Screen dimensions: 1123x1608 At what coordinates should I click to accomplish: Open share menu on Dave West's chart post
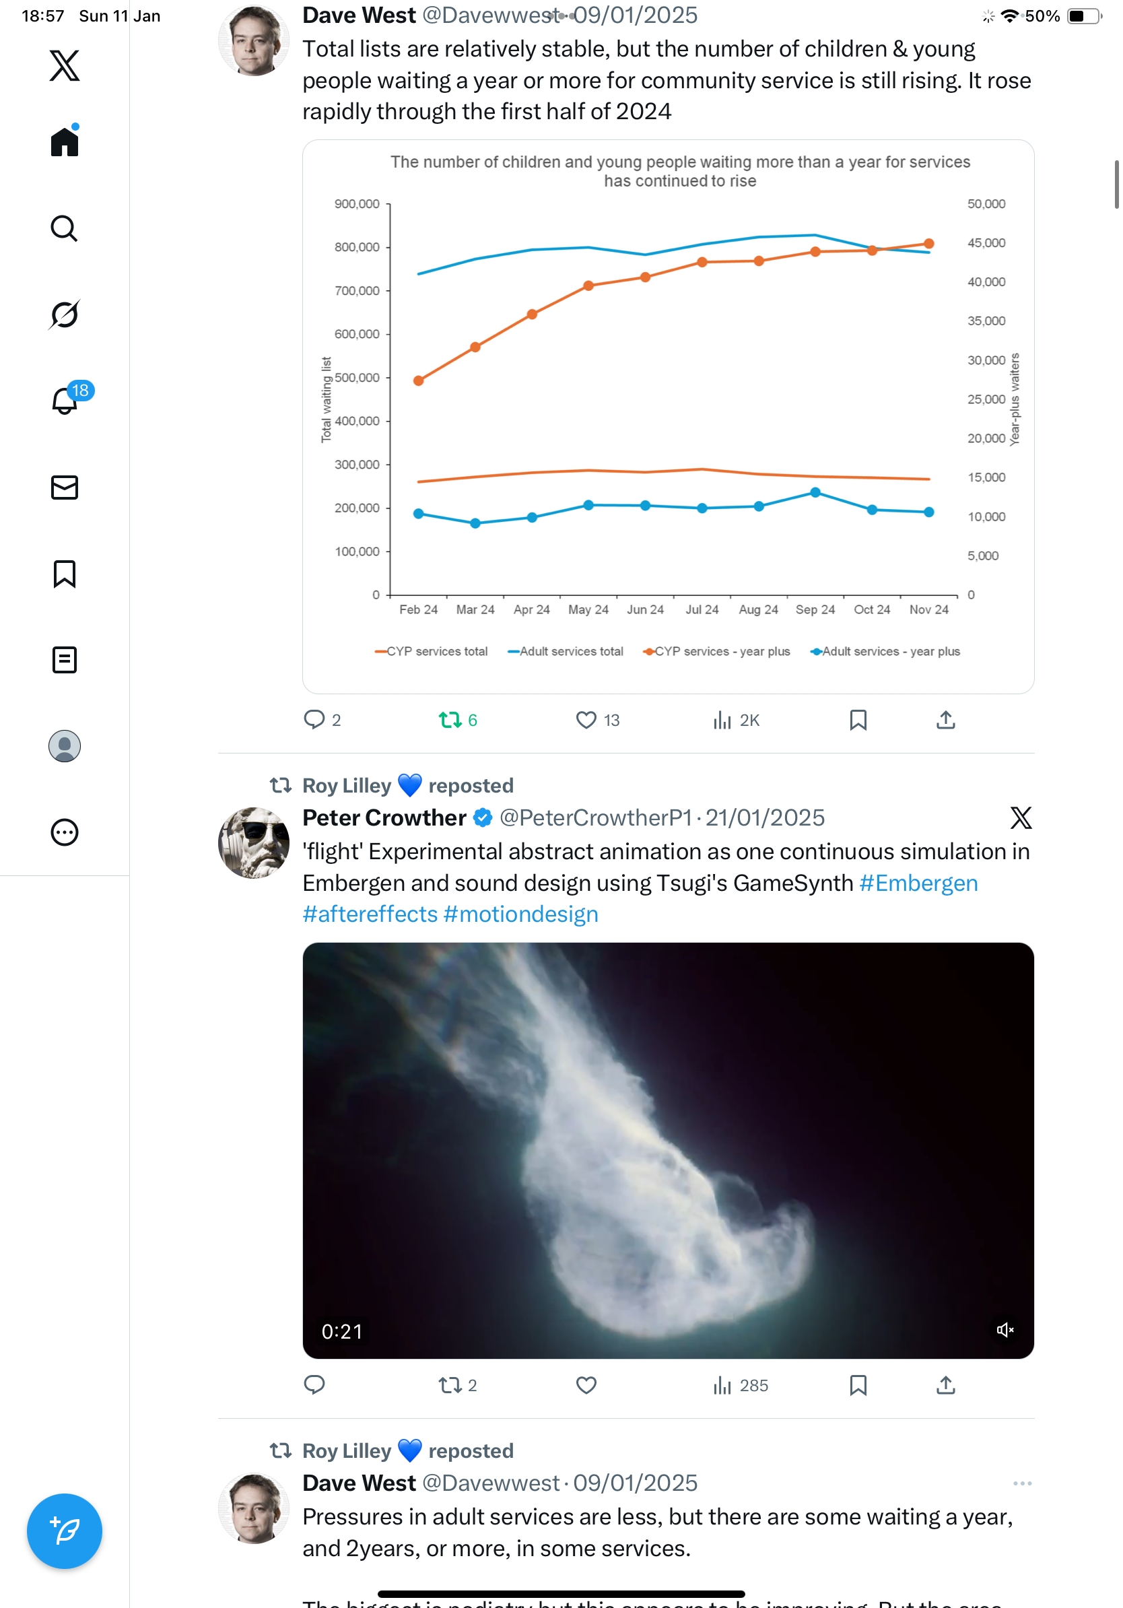(x=945, y=720)
